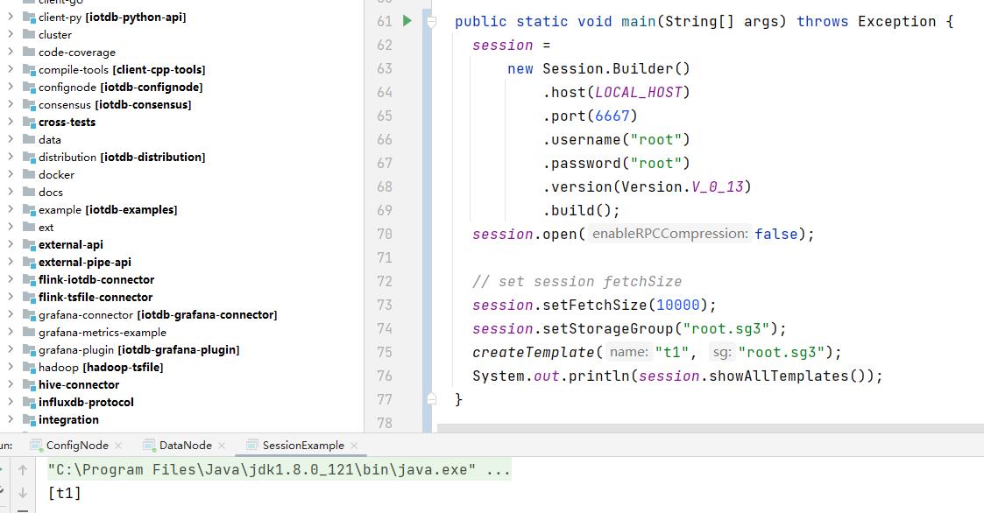Click the [t1] console output line
Screen dimensions: 984x513
click(x=65, y=493)
